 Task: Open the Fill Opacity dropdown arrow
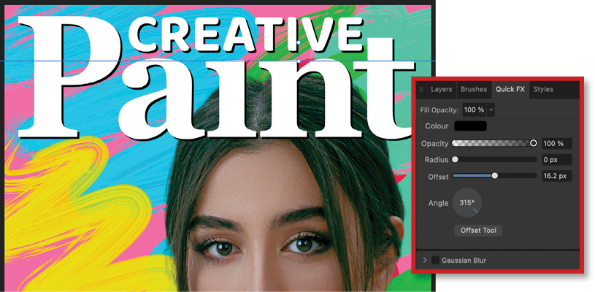pos(491,109)
